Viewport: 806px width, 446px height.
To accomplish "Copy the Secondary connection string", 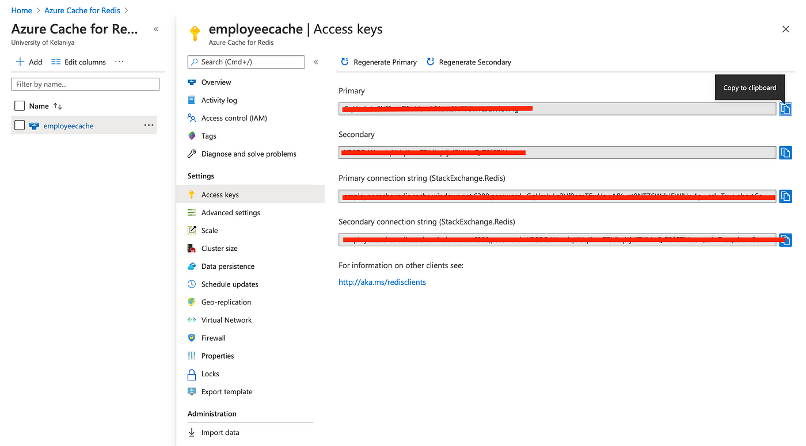I will point(785,240).
